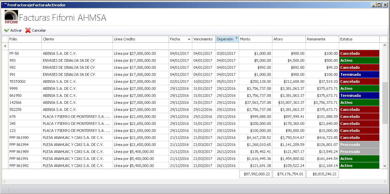This screenshot has height=194, width=390.
Task: Sort by the Vencimiento column header
Action: coord(204,39)
